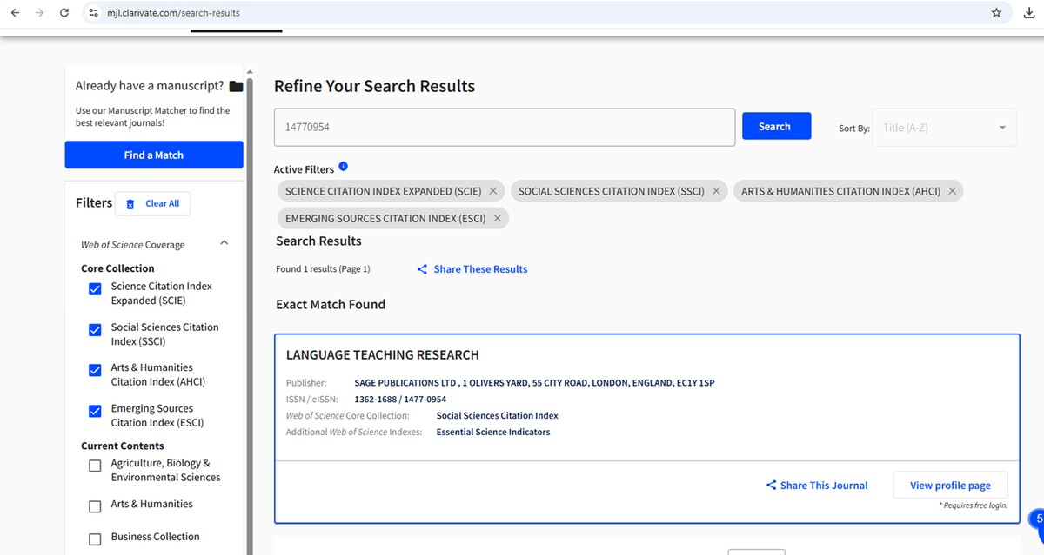
Task: Click the LANGUAGE TEACHING RESEARCH journal title
Action: point(383,355)
